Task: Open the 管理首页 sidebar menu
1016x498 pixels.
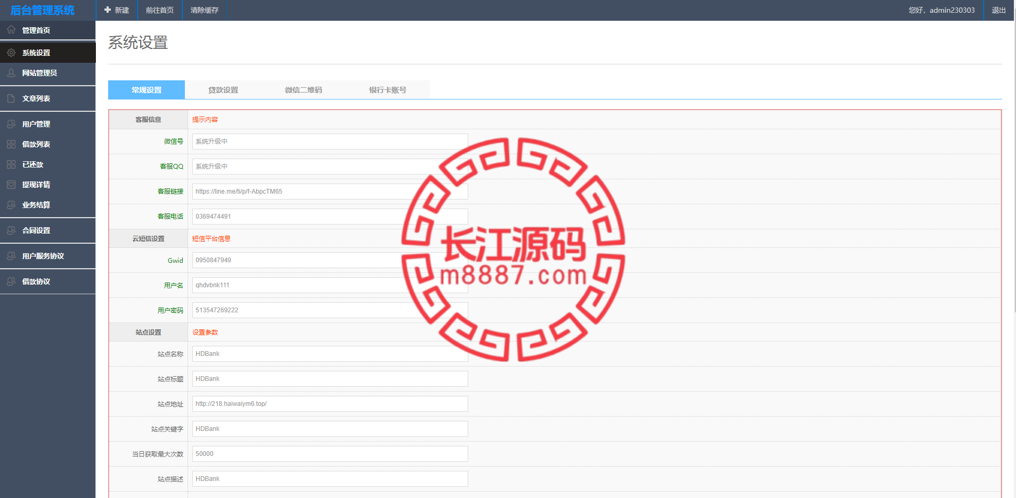Action: pyautogui.click(x=48, y=30)
